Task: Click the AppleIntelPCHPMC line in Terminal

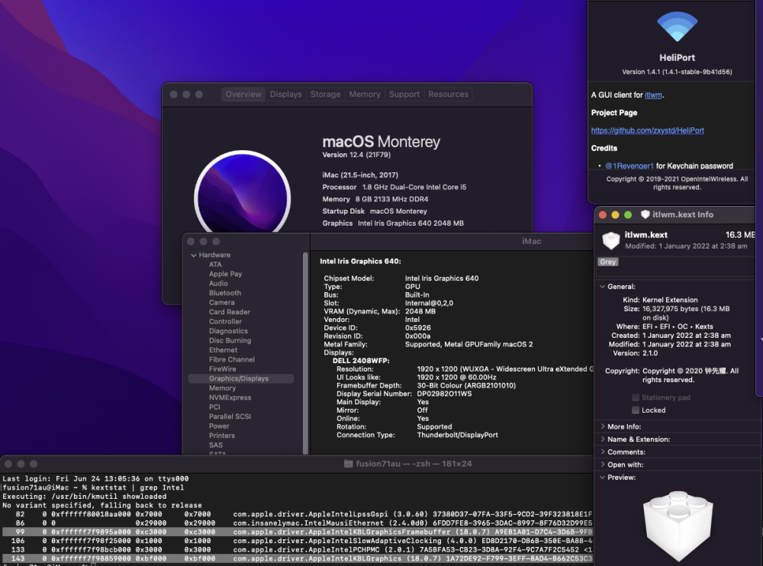Action: pyautogui.click(x=298, y=549)
